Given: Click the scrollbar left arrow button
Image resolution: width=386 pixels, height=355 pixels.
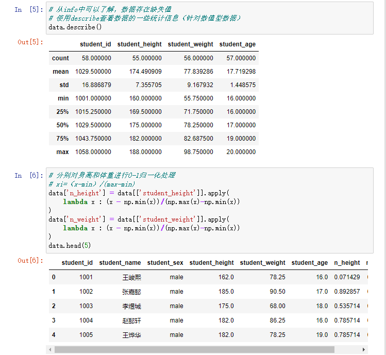Looking at the screenshot, I should (x=50, y=349).
